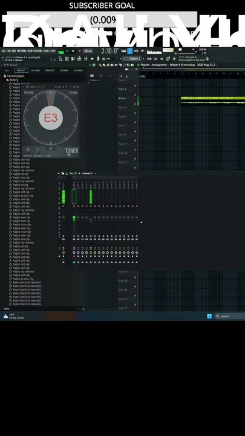
Task: Click the Ctrl button in toolbar
Action: click(155, 59)
